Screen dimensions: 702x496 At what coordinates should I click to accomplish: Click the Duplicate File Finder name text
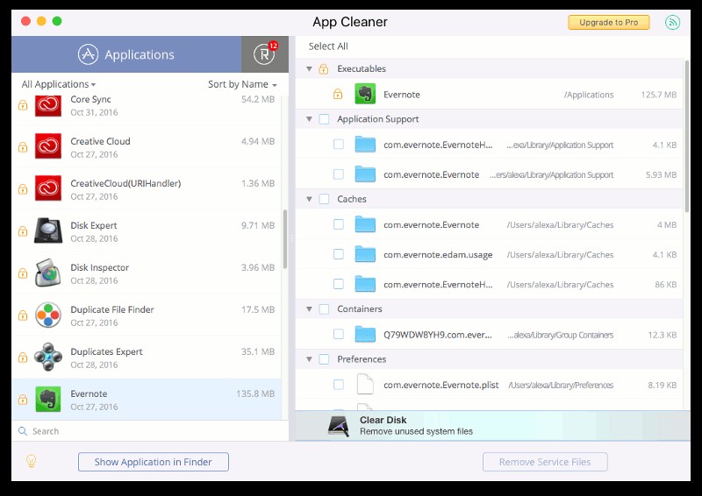click(x=112, y=309)
